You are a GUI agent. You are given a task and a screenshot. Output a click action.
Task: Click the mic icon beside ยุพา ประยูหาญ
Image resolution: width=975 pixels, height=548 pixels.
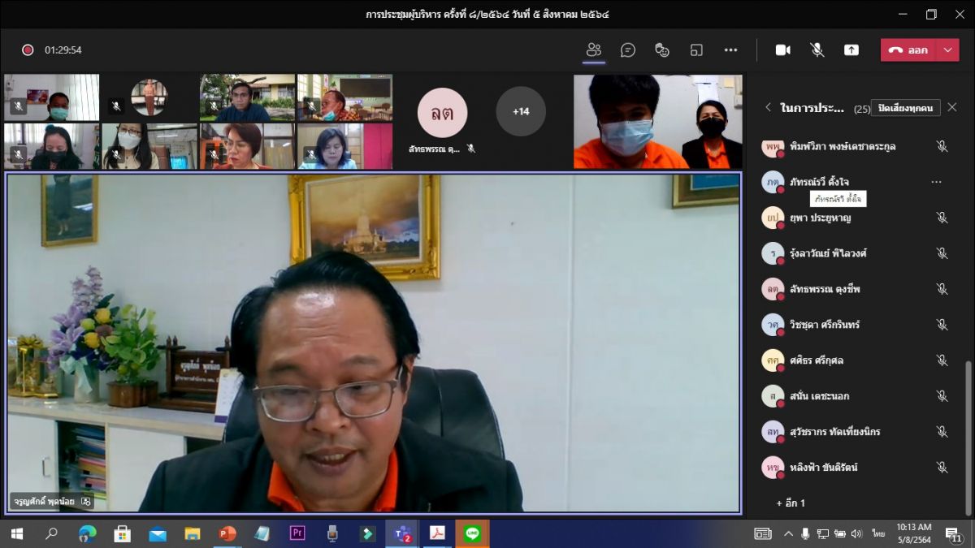click(x=942, y=218)
